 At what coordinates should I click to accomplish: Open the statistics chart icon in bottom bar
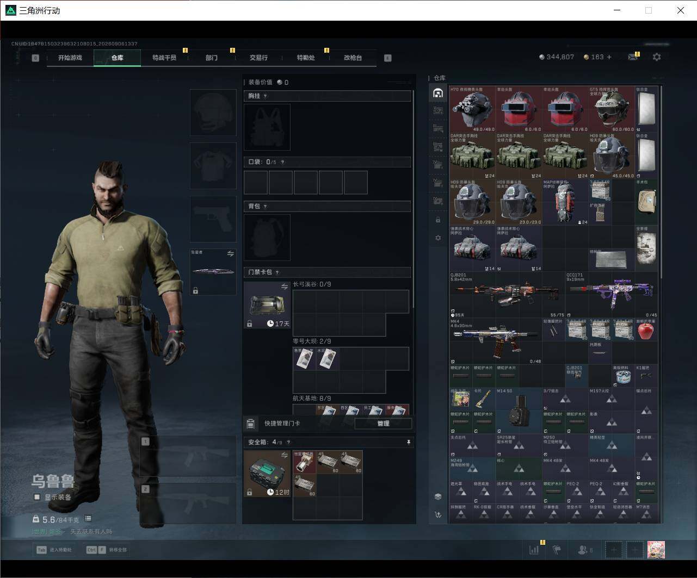(534, 550)
